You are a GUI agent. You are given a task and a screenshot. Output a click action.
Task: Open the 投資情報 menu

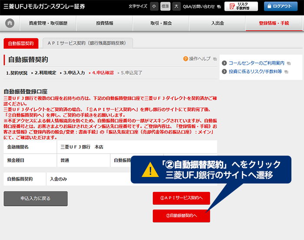point(105,23)
